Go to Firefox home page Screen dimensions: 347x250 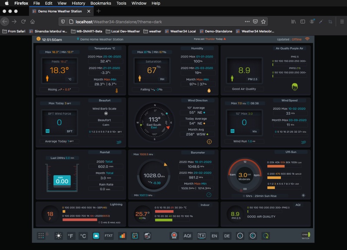click(x=33, y=21)
